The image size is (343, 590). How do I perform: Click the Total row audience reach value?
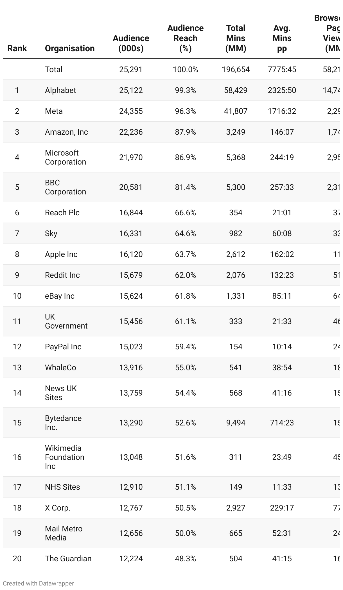pyautogui.click(x=185, y=69)
